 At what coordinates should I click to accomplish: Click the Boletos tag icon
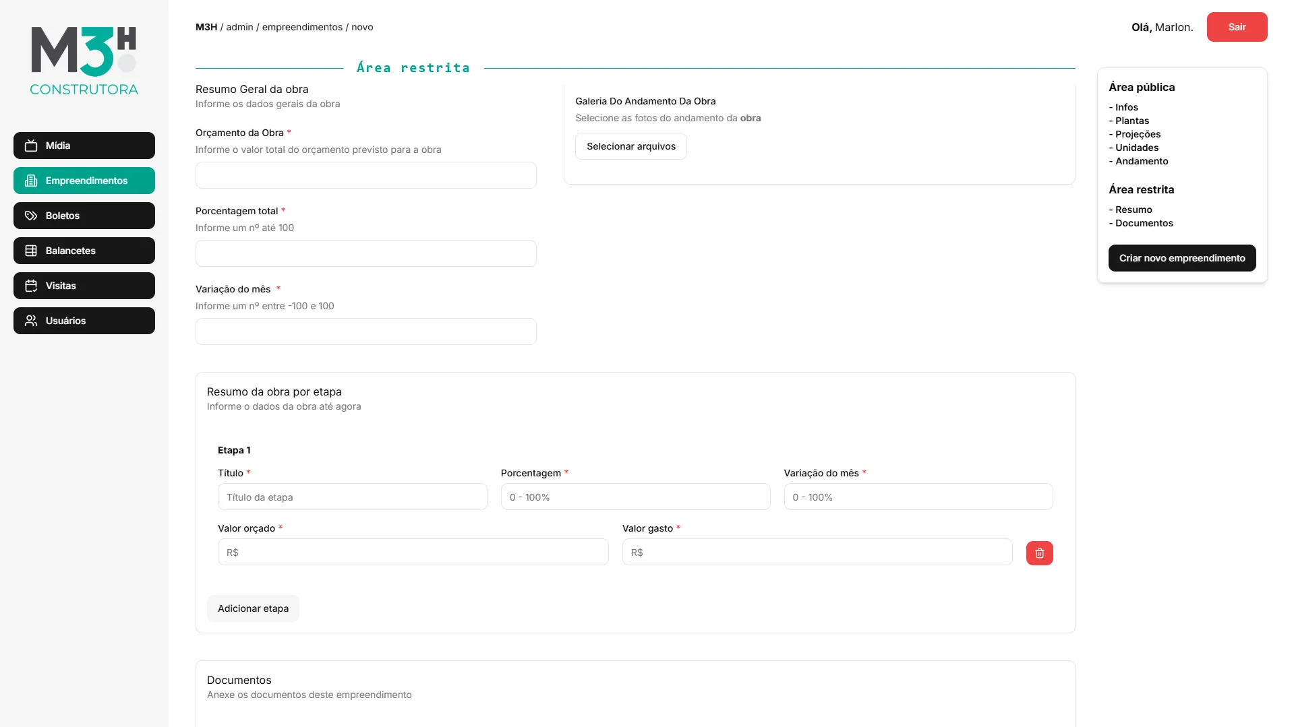tap(31, 216)
